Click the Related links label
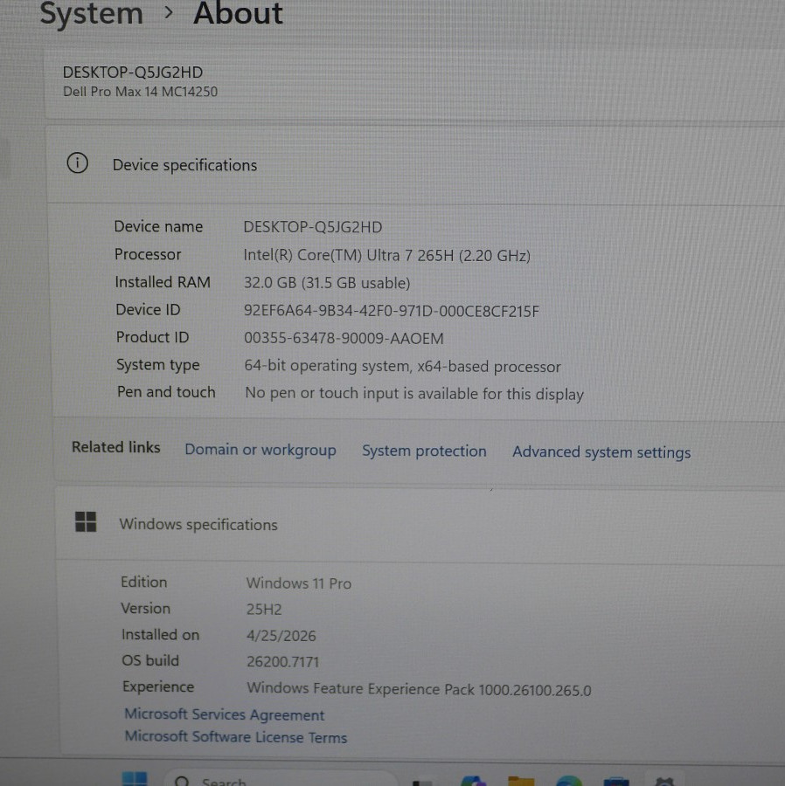 (116, 447)
